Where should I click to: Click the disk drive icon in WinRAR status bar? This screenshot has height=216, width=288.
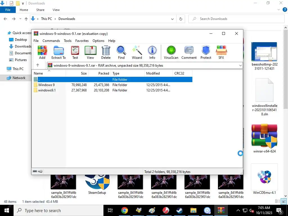[35, 171]
